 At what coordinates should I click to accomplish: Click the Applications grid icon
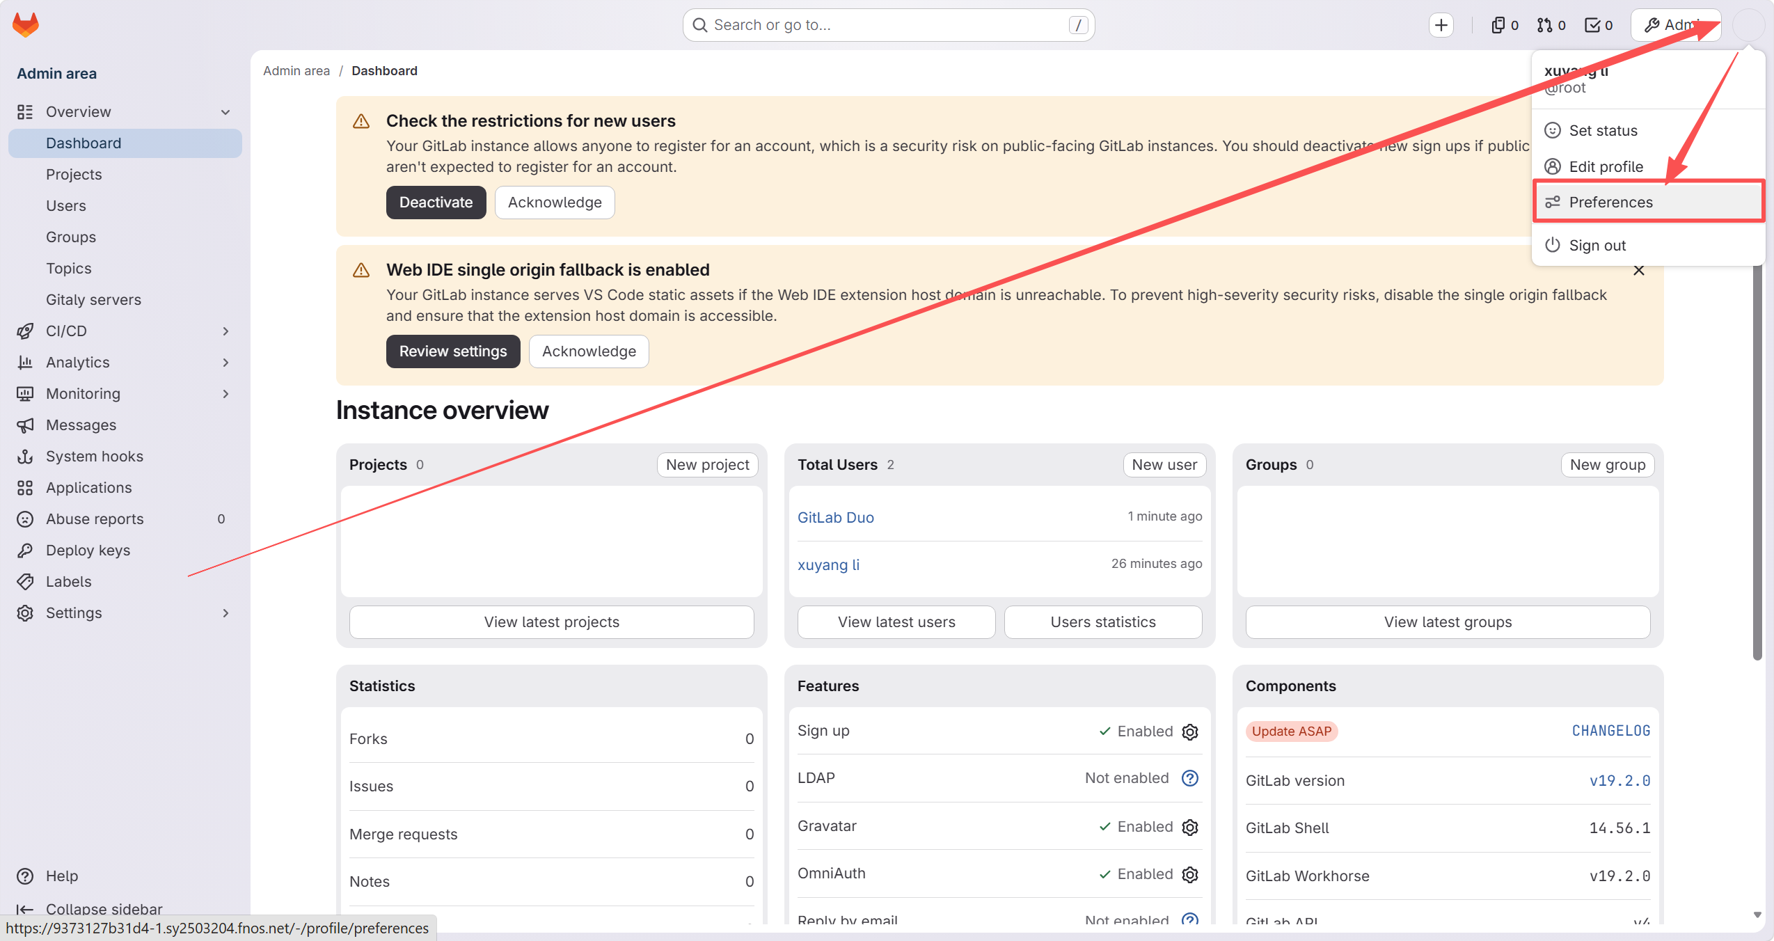(25, 488)
